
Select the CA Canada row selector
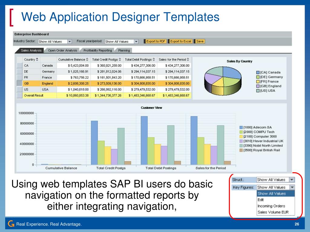[19, 66]
